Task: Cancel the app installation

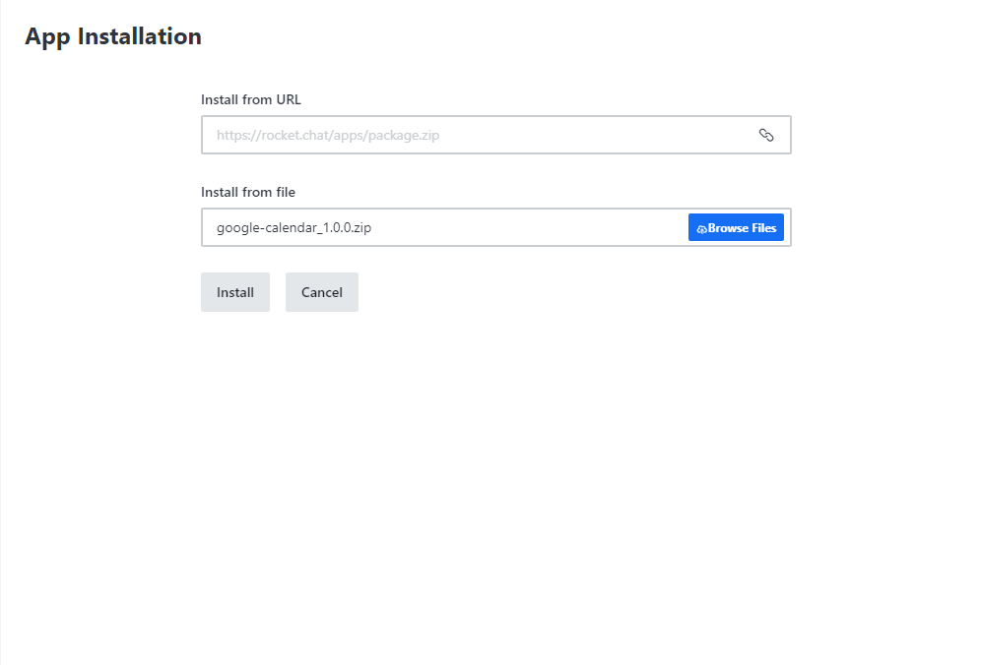Action: (321, 292)
